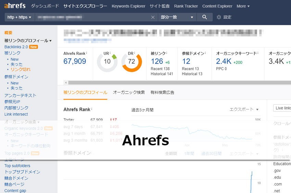
Task: Open New under 参照ドメイン
Action: [x=15, y=83]
